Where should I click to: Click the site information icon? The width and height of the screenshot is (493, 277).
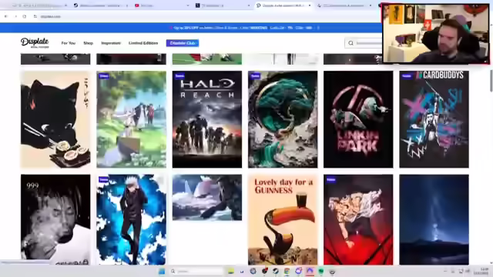click(x=35, y=16)
